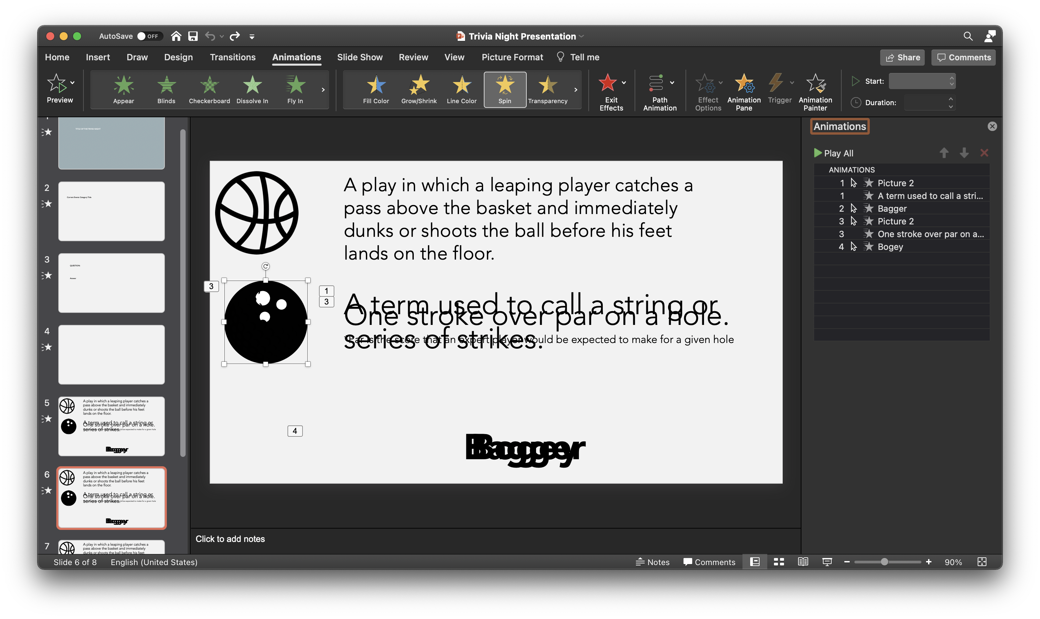Select the Grow/Shrink emphasis effect

click(x=418, y=89)
